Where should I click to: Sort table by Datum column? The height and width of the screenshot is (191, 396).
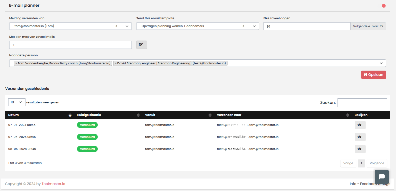pos(40,115)
